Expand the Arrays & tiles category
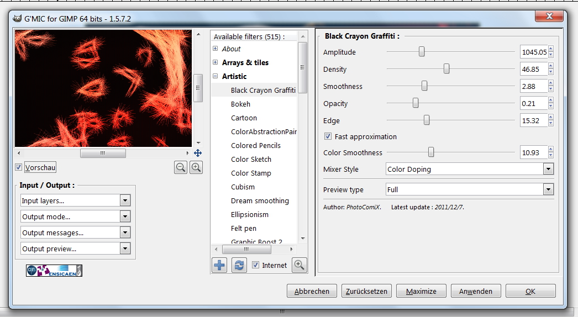The width and height of the screenshot is (578, 317). coord(216,62)
